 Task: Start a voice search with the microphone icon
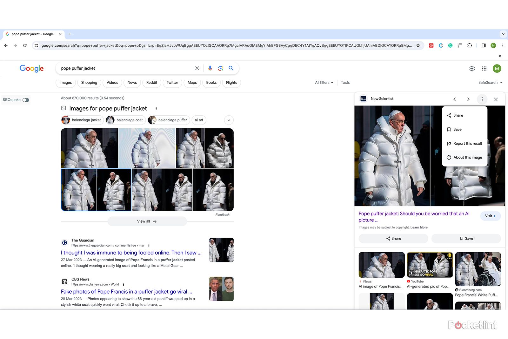coord(210,68)
